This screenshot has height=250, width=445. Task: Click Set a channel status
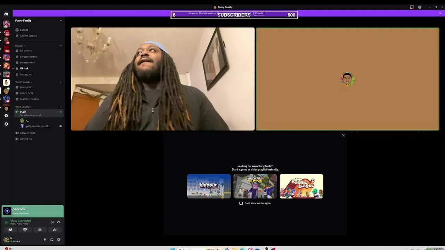click(30, 115)
